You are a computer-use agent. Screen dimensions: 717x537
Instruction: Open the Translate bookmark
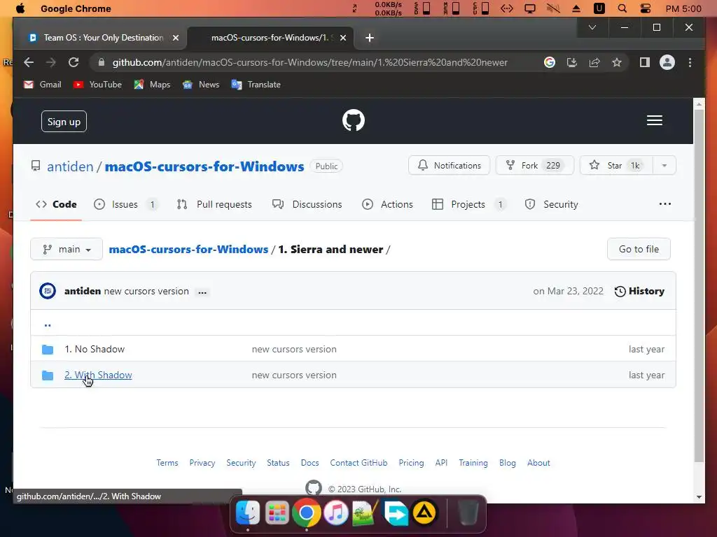256,85
